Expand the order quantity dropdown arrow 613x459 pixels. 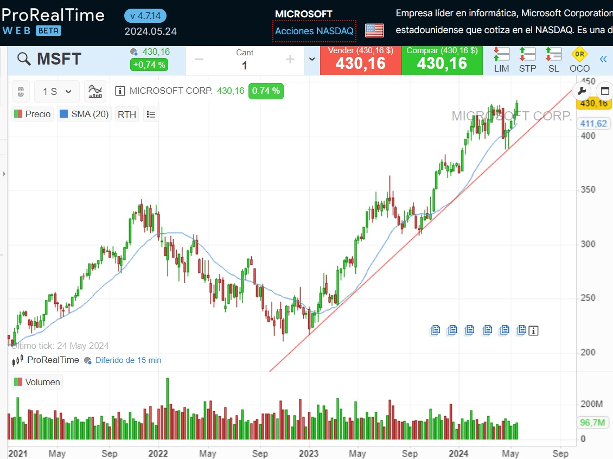[312, 60]
